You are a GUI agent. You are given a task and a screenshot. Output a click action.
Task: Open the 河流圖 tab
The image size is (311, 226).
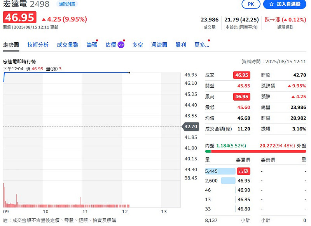point(159,45)
